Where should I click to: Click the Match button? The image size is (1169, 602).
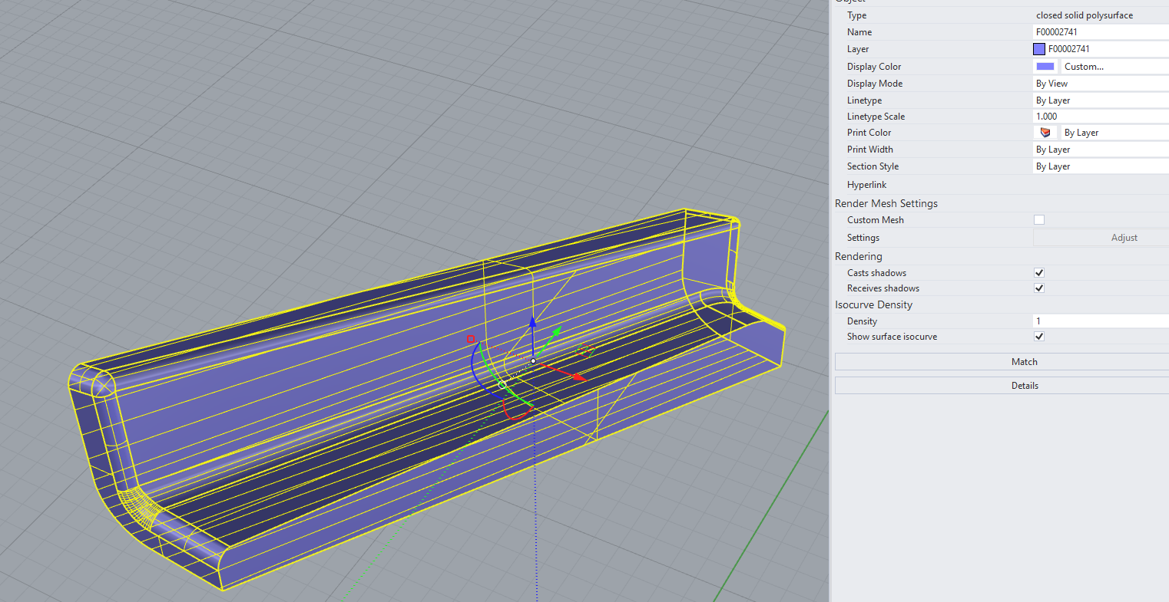click(x=1024, y=362)
